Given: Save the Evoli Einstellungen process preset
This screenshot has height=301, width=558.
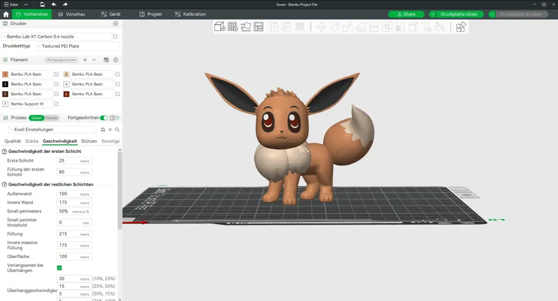Looking at the screenshot, I should click(x=103, y=130).
